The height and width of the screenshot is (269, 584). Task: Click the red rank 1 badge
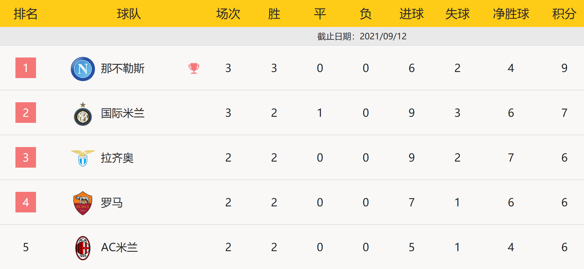[x=26, y=68]
